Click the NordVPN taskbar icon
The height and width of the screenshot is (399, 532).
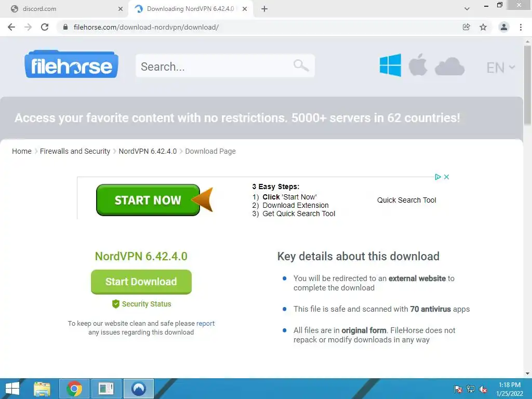tap(138, 389)
